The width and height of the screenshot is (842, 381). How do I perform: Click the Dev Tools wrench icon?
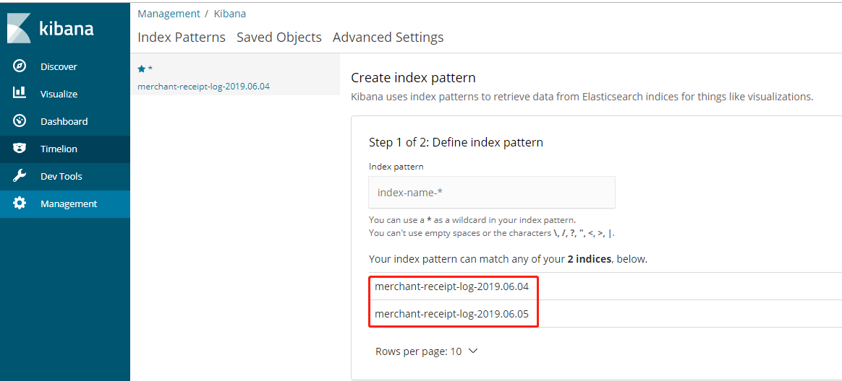coord(20,176)
